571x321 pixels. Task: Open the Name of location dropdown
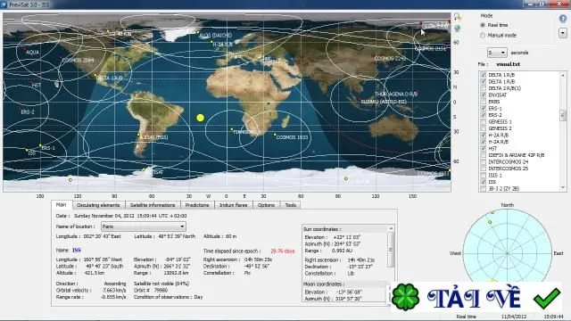pyautogui.click(x=144, y=226)
